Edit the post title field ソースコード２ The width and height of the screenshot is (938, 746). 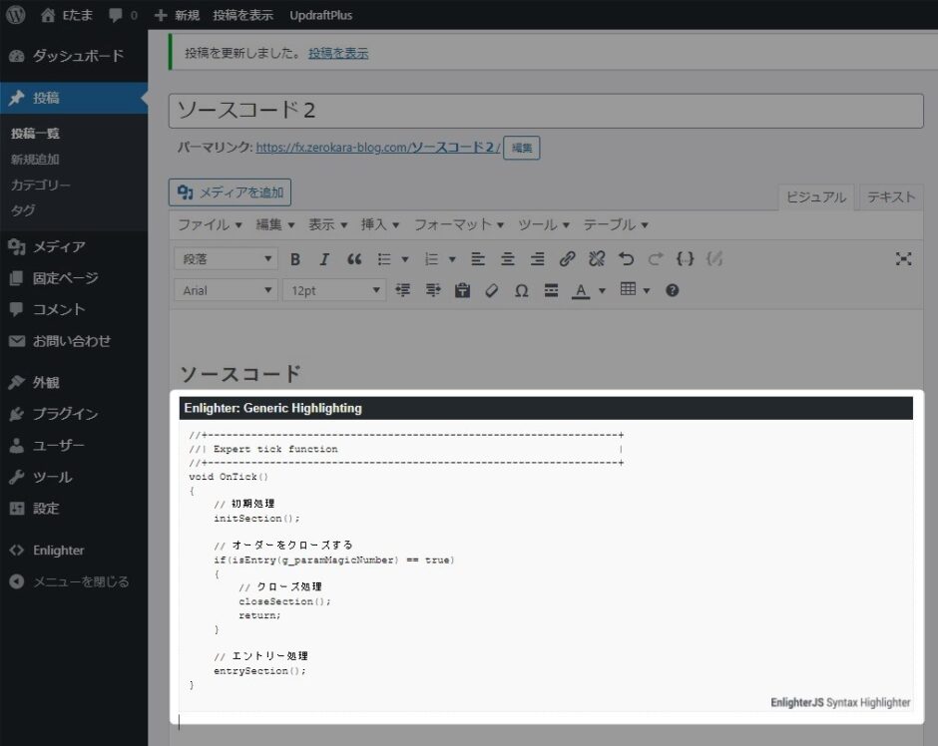546,111
